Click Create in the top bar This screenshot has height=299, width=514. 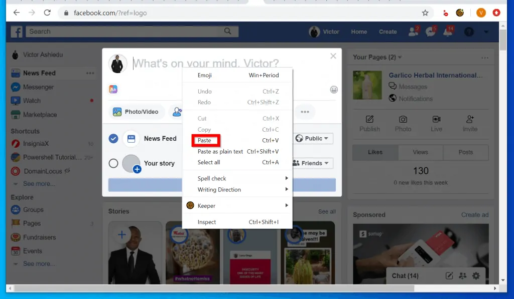click(x=388, y=32)
